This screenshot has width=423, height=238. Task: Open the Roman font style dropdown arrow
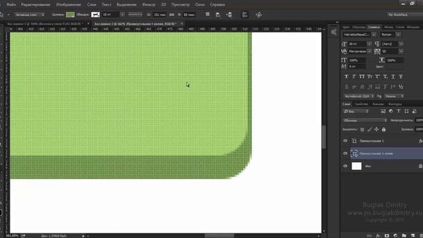(398, 34)
